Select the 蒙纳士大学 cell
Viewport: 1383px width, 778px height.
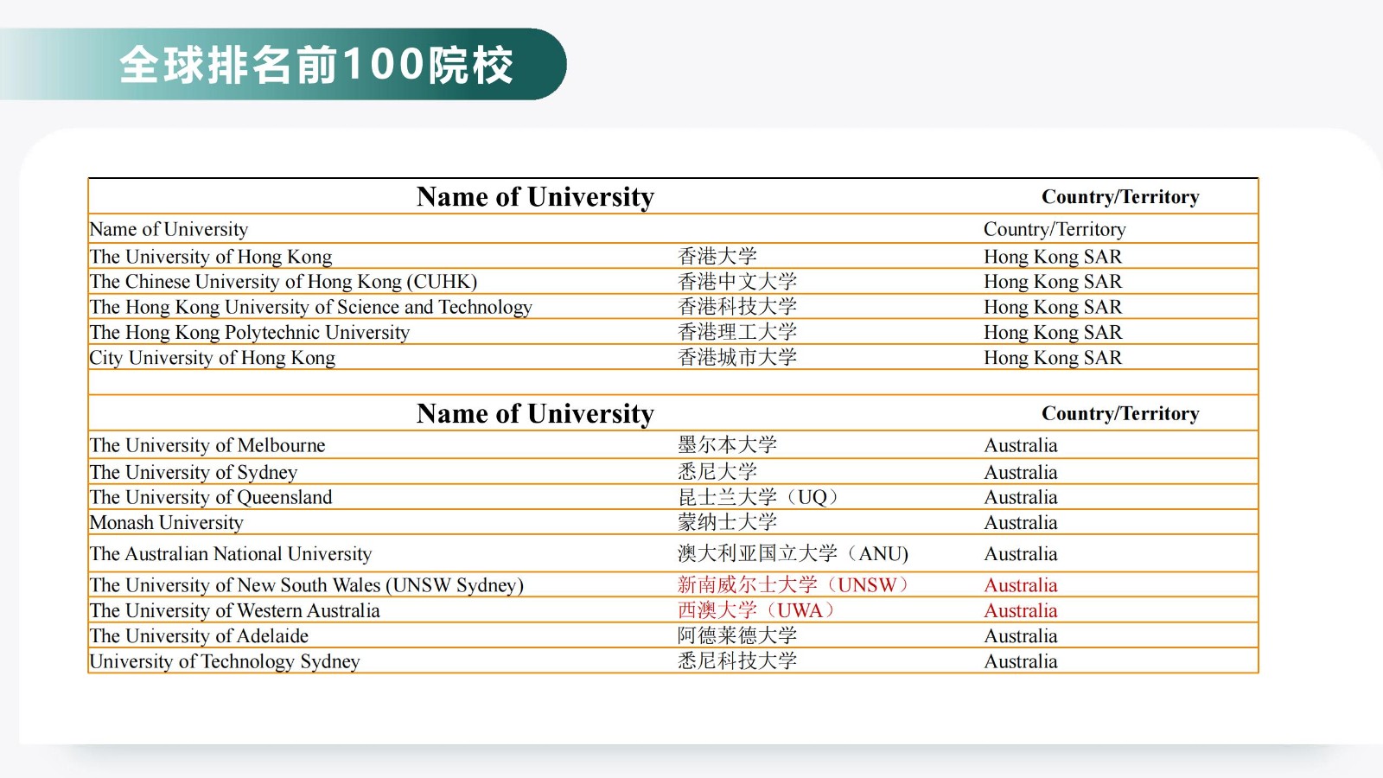coord(728,522)
